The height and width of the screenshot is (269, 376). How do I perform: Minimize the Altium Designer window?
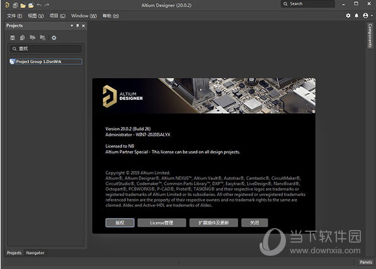(x=344, y=4)
